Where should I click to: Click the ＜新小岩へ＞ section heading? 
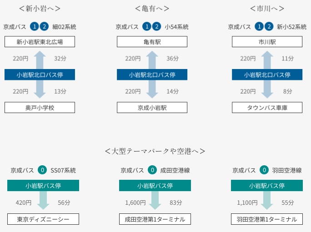point(40,9)
